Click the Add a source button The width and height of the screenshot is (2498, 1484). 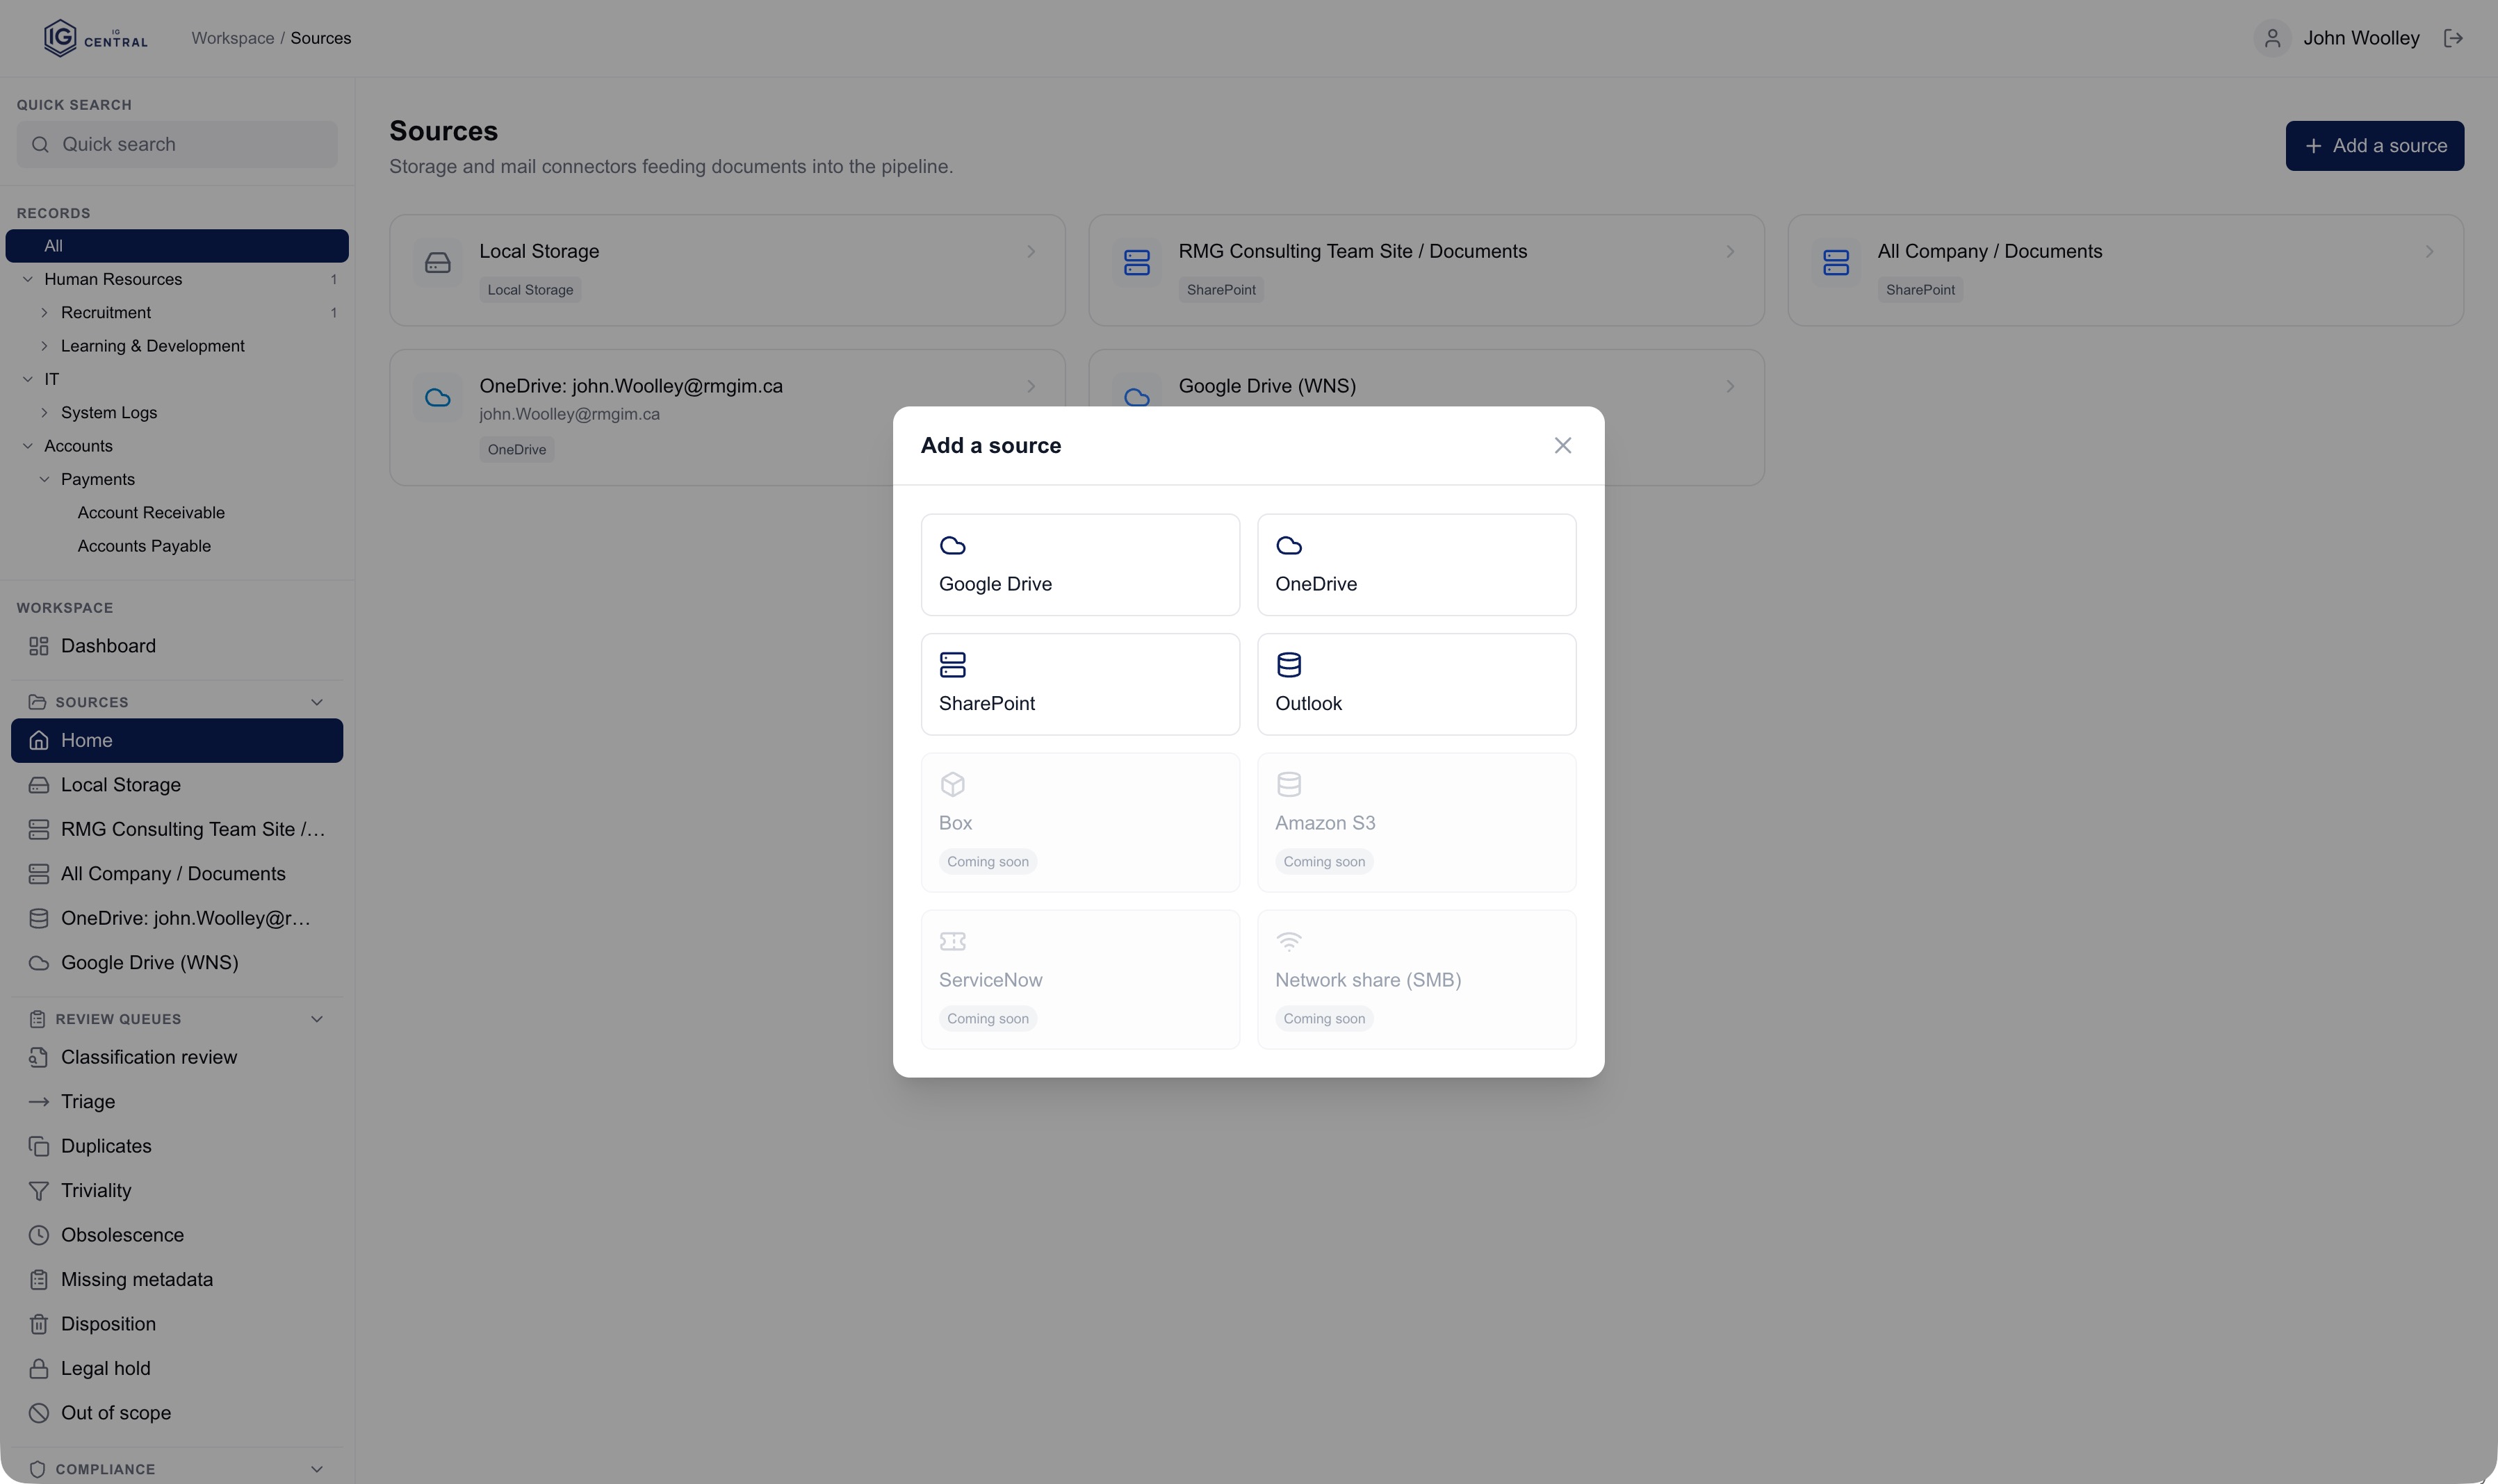pos(2374,146)
